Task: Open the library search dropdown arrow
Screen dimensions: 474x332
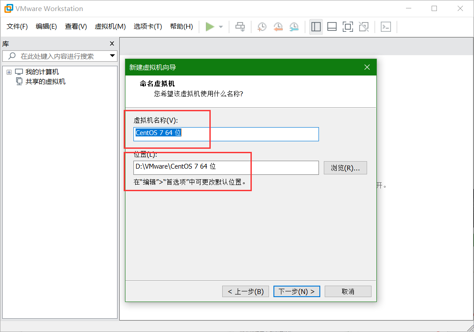Action: pos(113,56)
